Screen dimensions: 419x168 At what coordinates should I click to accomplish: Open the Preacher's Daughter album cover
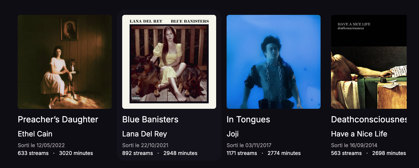coord(65,62)
